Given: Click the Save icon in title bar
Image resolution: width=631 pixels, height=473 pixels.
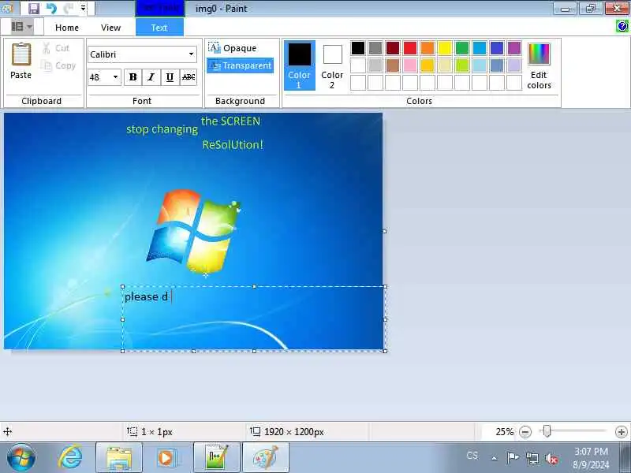Looking at the screenshot, I should 34,8.
